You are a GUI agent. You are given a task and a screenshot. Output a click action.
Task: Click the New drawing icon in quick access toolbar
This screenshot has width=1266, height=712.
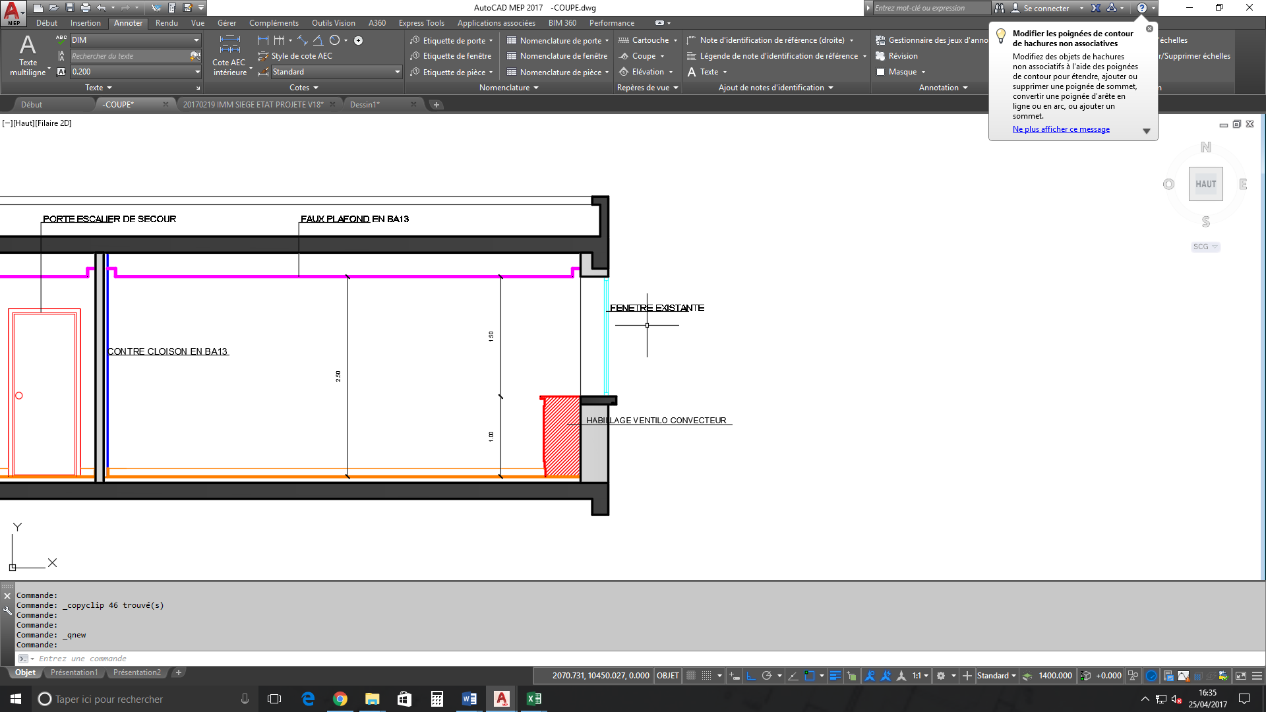coord(38,8)
